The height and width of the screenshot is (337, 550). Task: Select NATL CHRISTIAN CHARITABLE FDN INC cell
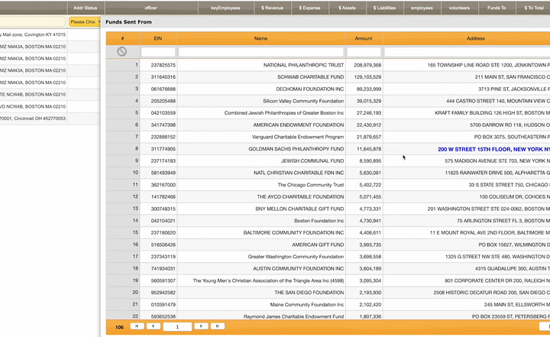[261, 173]
